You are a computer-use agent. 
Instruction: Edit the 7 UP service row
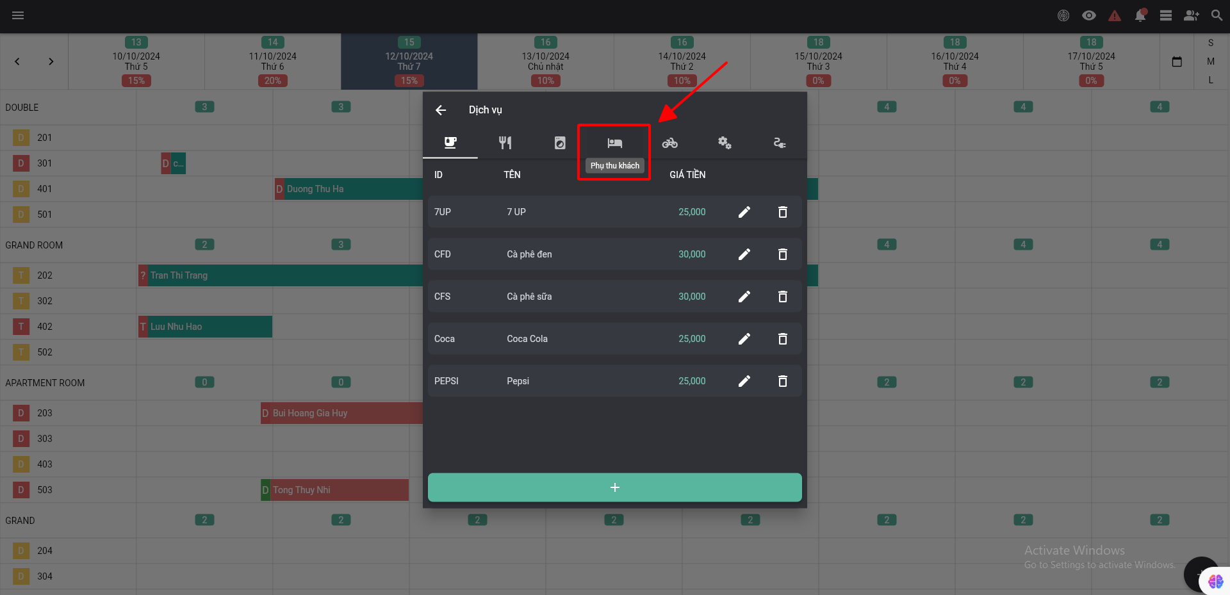744,212
